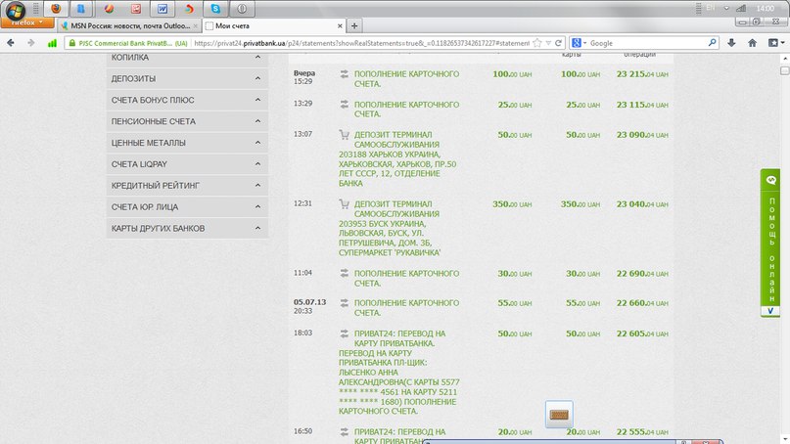Screen dimensions: 790x444
Task: Click the privat24 URL address field
Action: coord(361,43)
